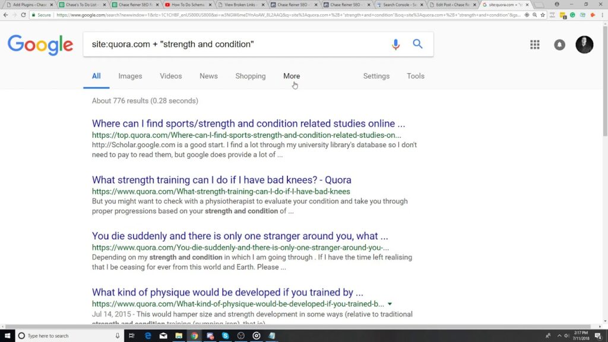Open Chrome menu (three dots)
The height and width of the screenshot is (342, 608).
[x=603, y=15]
